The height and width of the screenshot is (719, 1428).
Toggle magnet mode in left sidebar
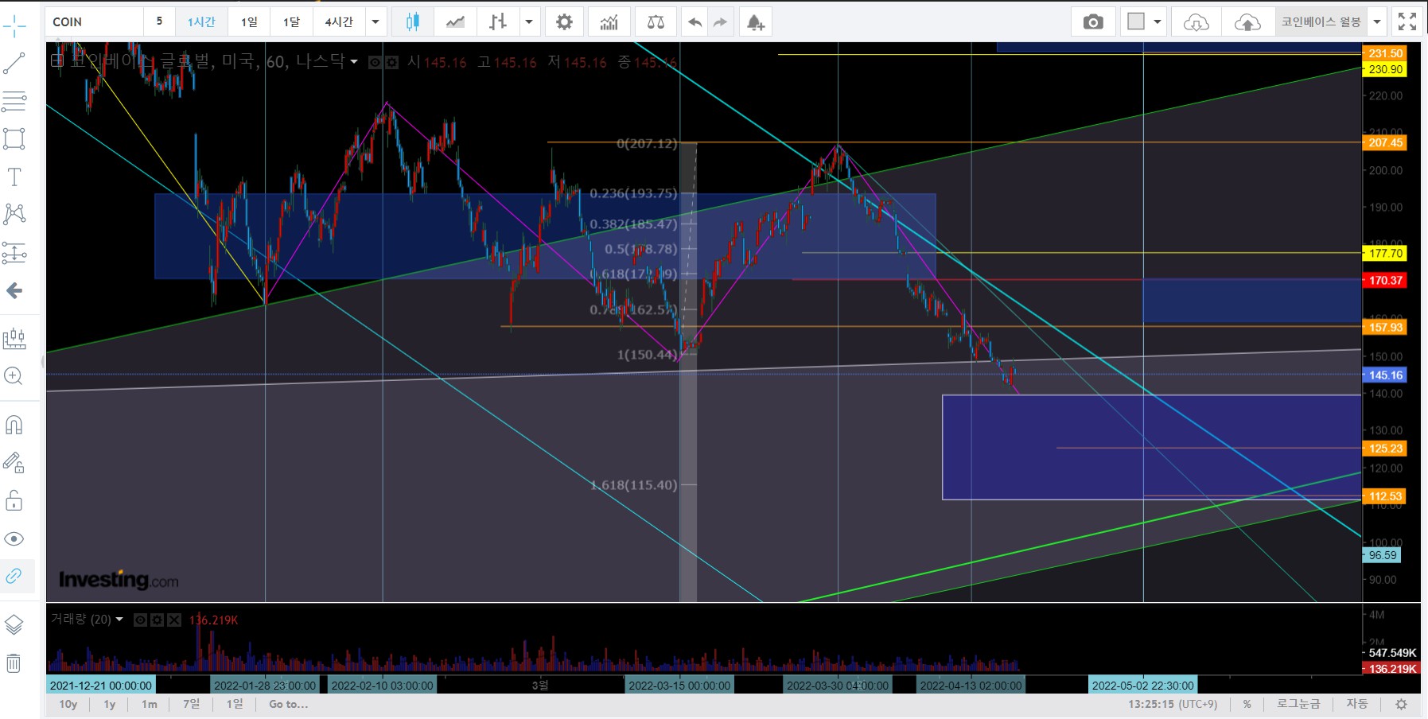coord(14,425)
